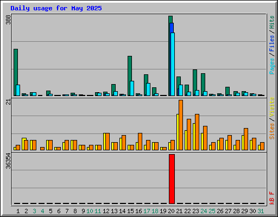Click day label 8 on the x-axis
278x217 pixels.
(x=75, y=211)
